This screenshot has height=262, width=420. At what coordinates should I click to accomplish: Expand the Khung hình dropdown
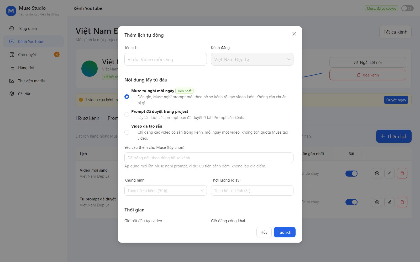[166, 190]
